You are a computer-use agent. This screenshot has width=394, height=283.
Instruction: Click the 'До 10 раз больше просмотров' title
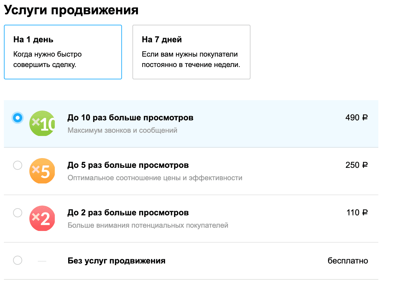pos(130,117)
